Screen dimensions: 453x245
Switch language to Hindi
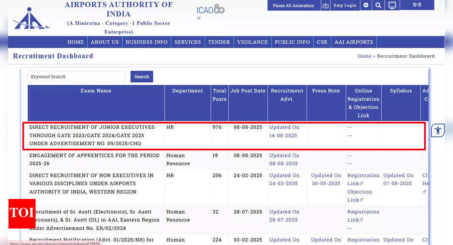tap(417, 5)
